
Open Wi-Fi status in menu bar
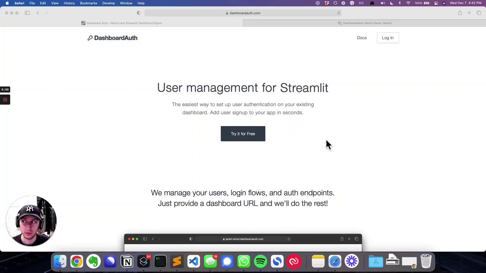408,3
